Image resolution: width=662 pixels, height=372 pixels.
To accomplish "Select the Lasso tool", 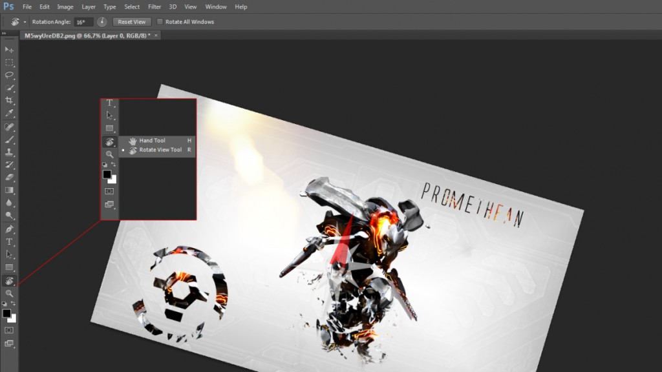I will pyautogui.click(x=9, y=75).
